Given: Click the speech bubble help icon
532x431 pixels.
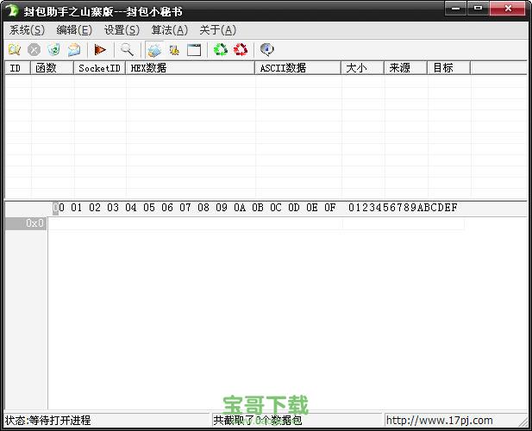Looking at the screenshot, I should [267, 50].
